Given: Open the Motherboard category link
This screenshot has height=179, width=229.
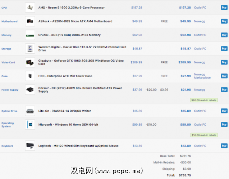Looking at the screenshot, I should click(9, 21).
